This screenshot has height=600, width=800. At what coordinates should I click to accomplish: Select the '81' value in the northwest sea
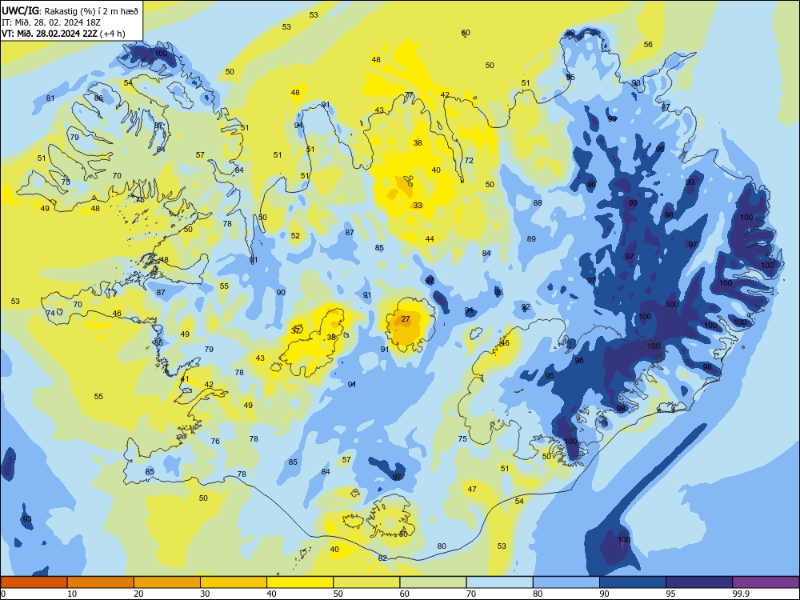pos(50,98)
